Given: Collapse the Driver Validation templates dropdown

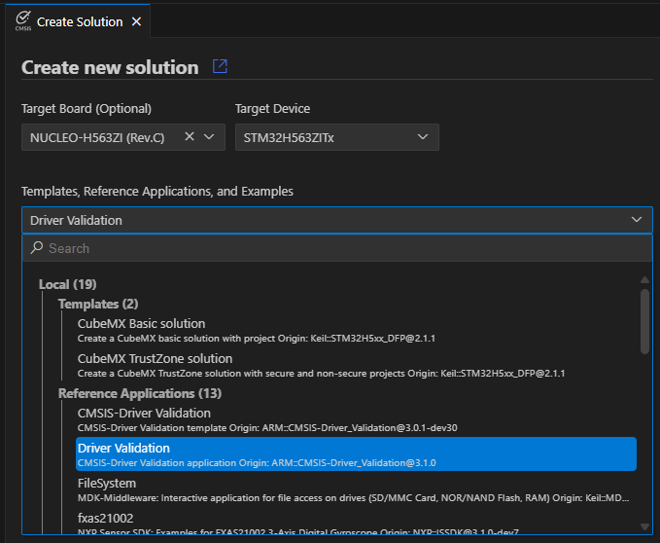Looking at the screenshot, I should pyautogui.click(x=636, y=220).
